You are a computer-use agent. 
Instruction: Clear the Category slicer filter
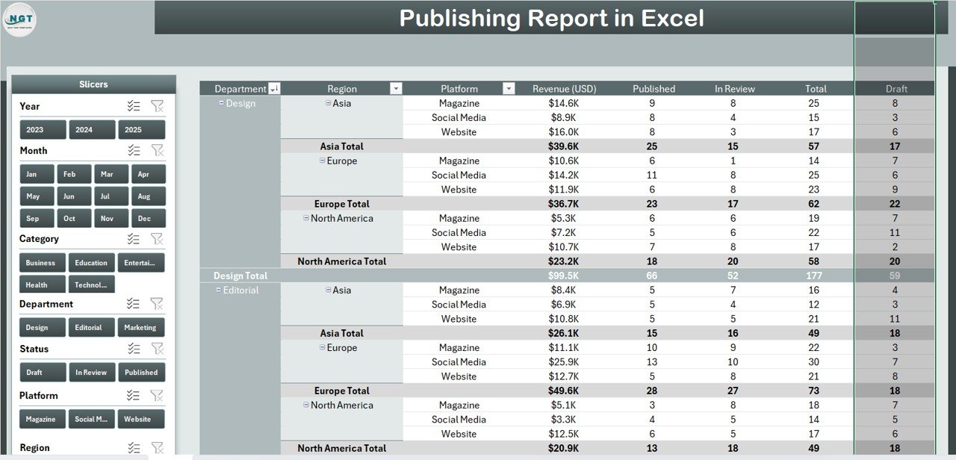tap(157, 238)
